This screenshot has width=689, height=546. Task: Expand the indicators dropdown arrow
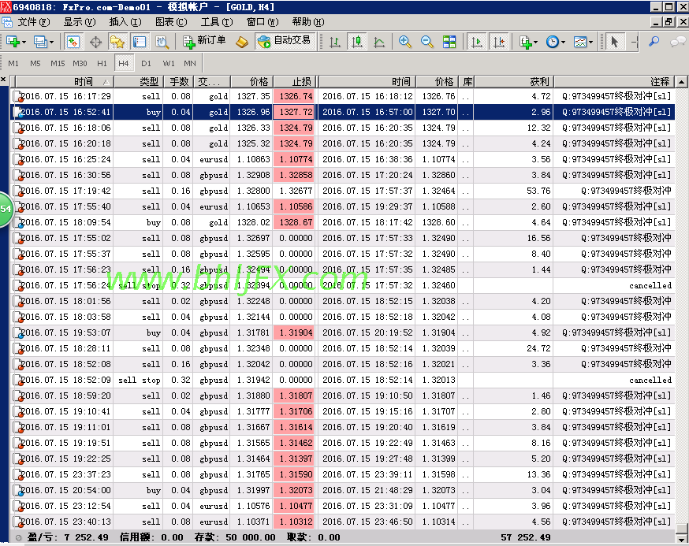click(x=535, y=43)
